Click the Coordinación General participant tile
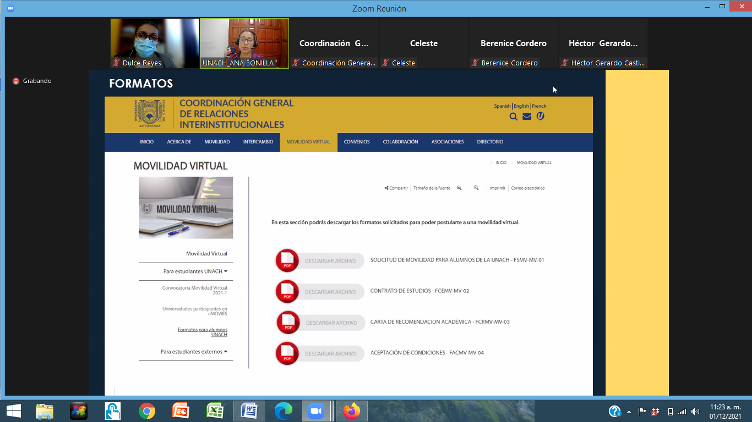752x422 pixels. 334,43
